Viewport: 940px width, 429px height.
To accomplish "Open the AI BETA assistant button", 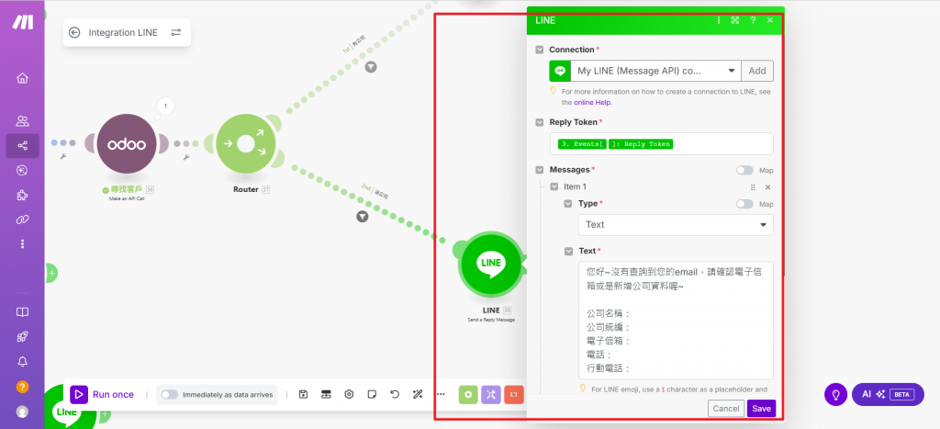I will tap(888, 394).
